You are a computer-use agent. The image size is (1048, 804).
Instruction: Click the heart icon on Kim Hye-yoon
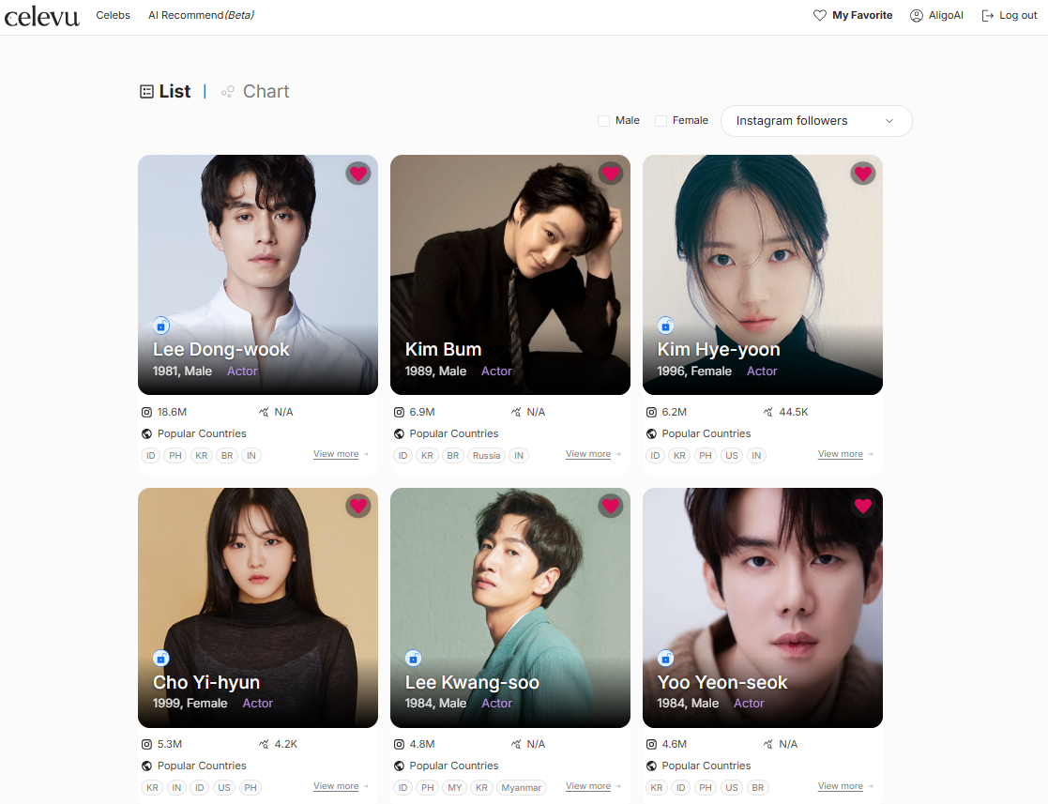[x=863, y=174]
